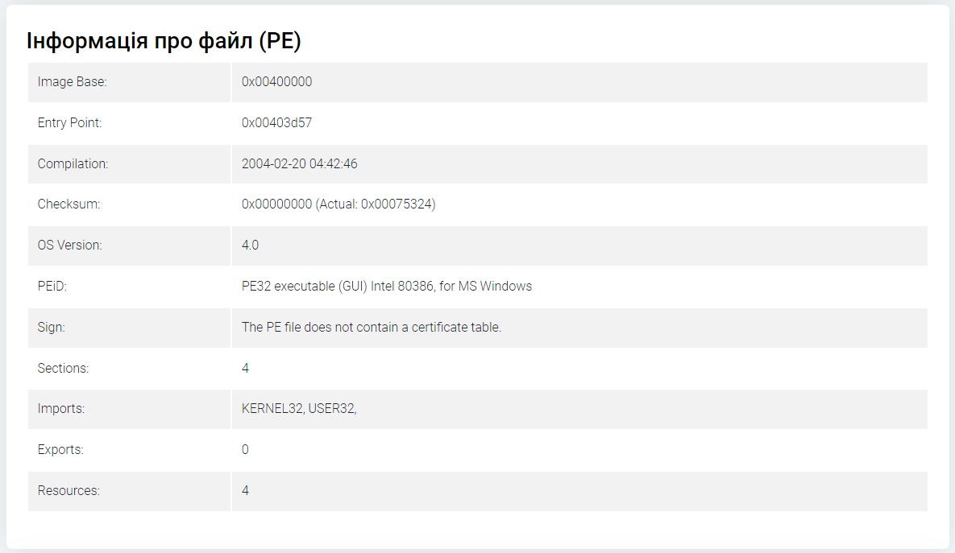This screenshot has width=955, height=553.
Task: Click the OS Version label
Action: [69, 246]
